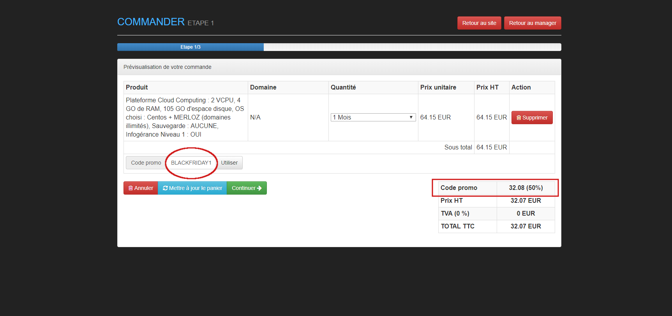Click the TVA (0 %) label
The image size is (672, 316).
(455, 214)
